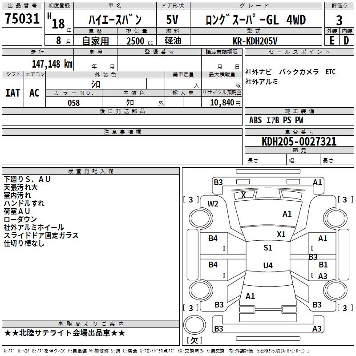Click the exterior grade E cell

click(x=332, y=40)
